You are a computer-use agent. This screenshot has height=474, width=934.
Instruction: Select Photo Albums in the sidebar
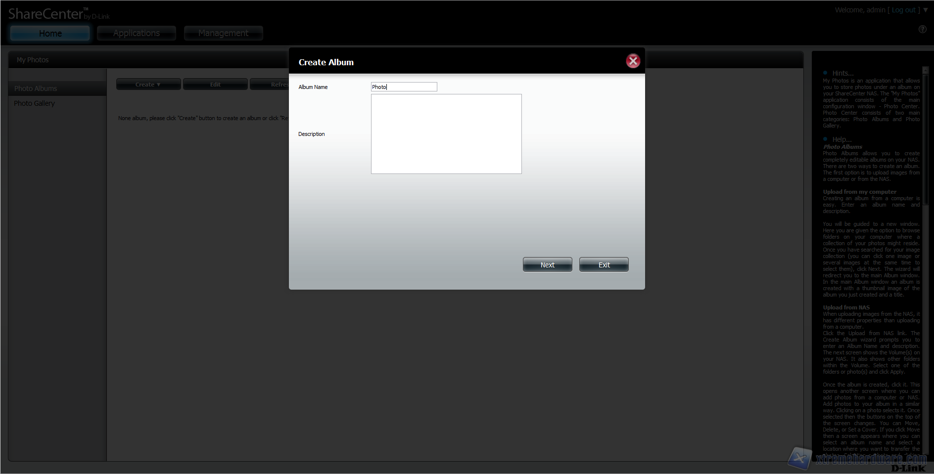click(x=36, y=88)
